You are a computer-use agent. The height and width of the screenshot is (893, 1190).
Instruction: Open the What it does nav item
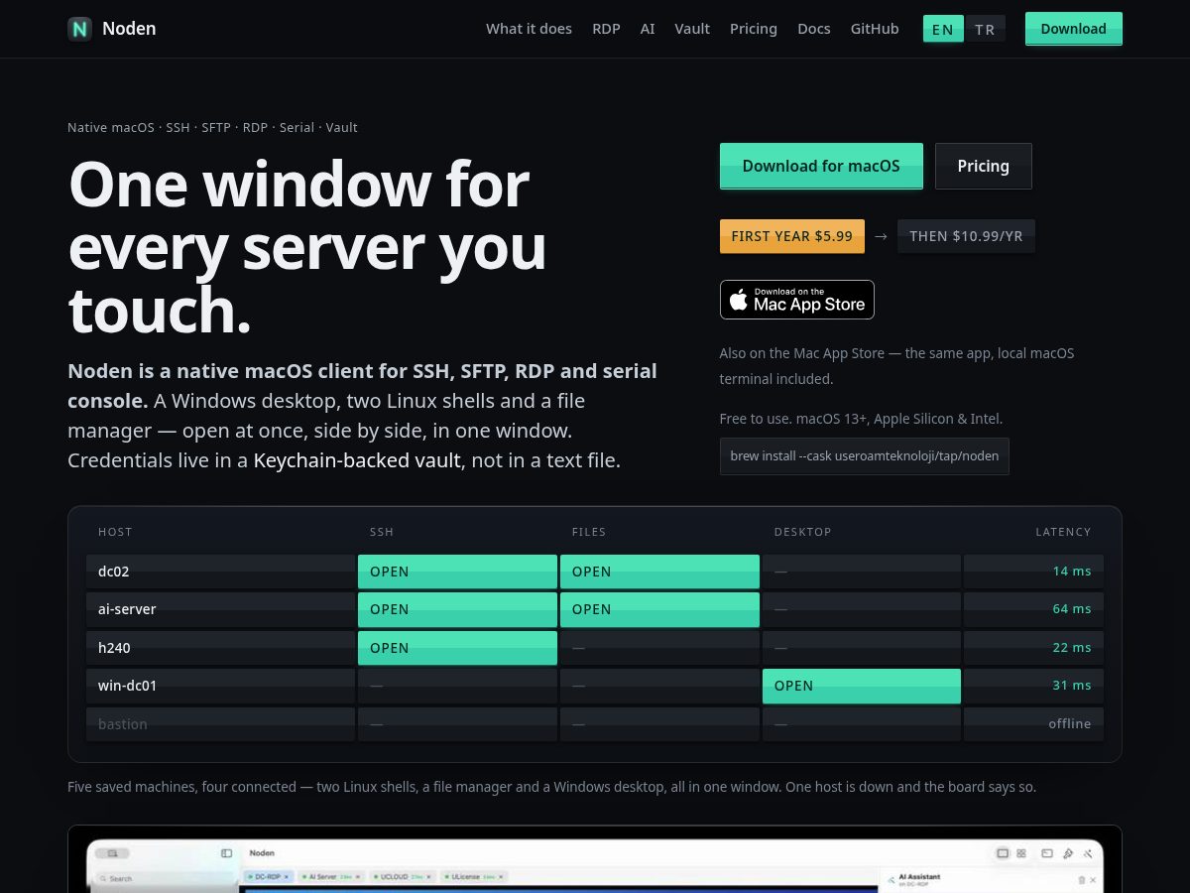coord(529,29)
